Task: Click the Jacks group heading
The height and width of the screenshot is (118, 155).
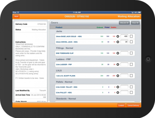Action: point(59,31)
